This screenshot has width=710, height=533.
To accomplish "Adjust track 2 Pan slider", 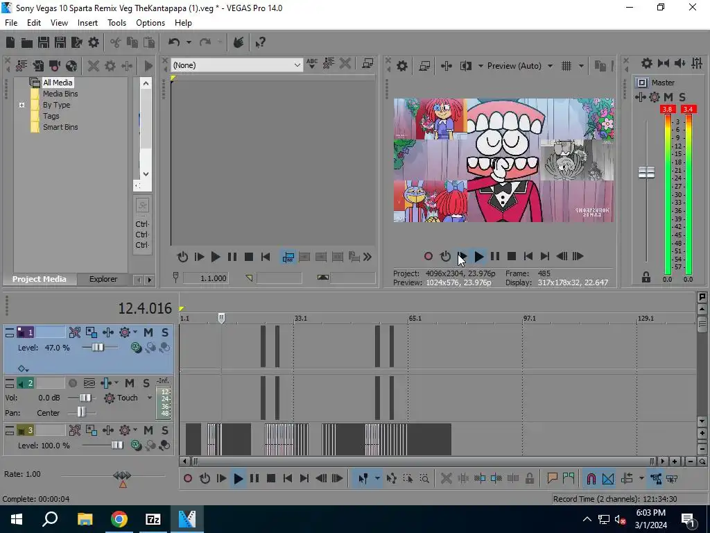I will [81, 412].
